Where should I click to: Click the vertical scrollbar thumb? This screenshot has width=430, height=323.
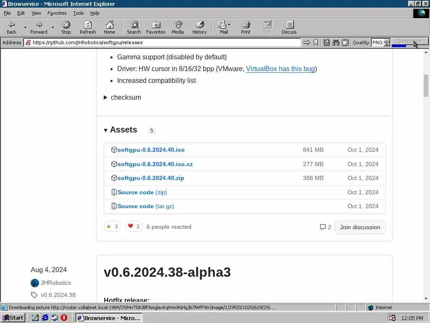point(426,85)
